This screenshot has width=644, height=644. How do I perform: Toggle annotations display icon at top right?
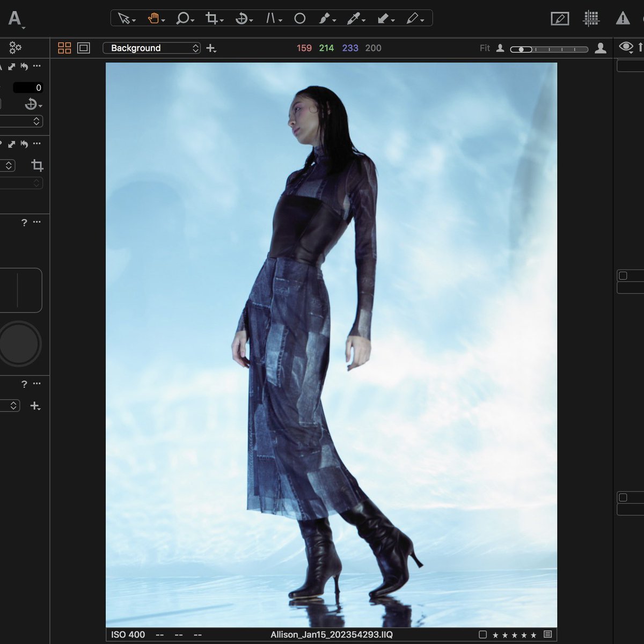[x=560, y=18]
